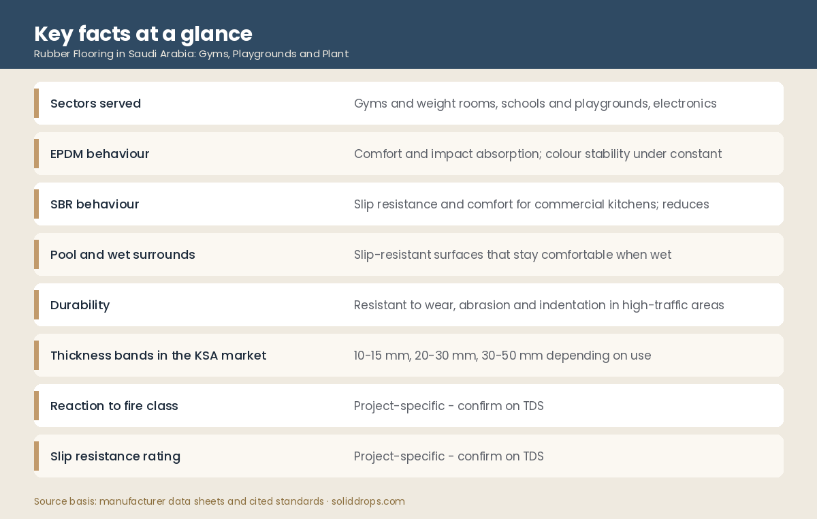This screenshot has height=519, width=817.
Task: Click the 'Sectors served' row label
Action: [95, 104]
